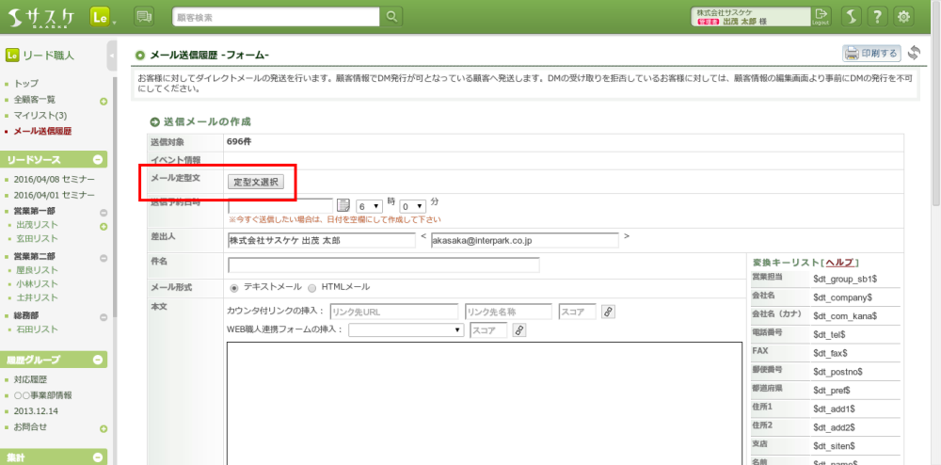This screenshot has width=941, height=465.
Task: Click the ヘルプ link in 変換キーリスト
Action: (839, 262)
